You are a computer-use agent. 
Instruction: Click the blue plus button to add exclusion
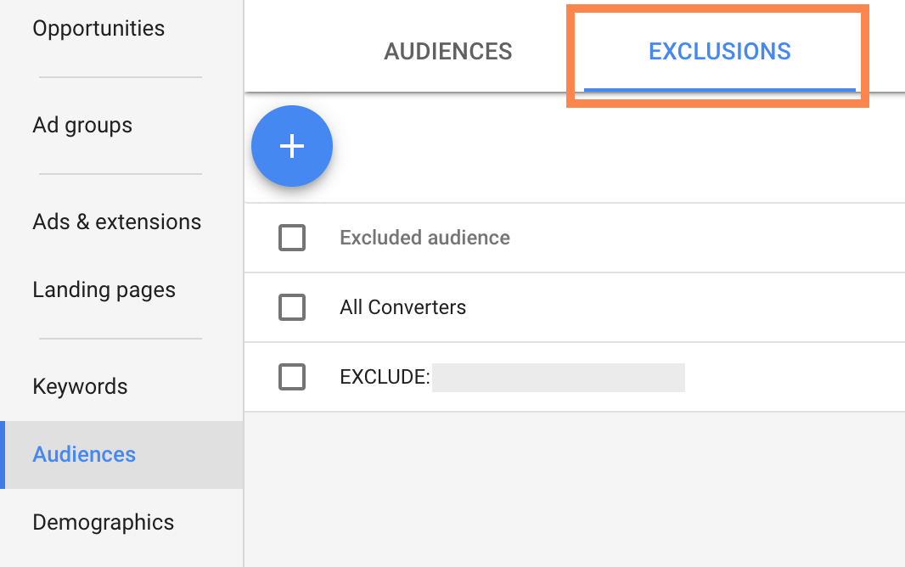(x=292, y=145)
